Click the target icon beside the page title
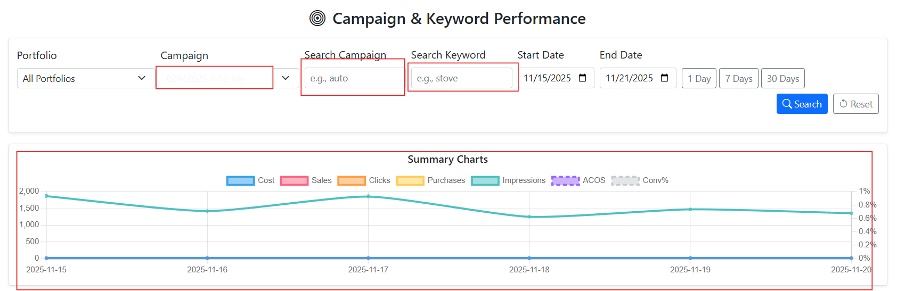 [317, 19]
